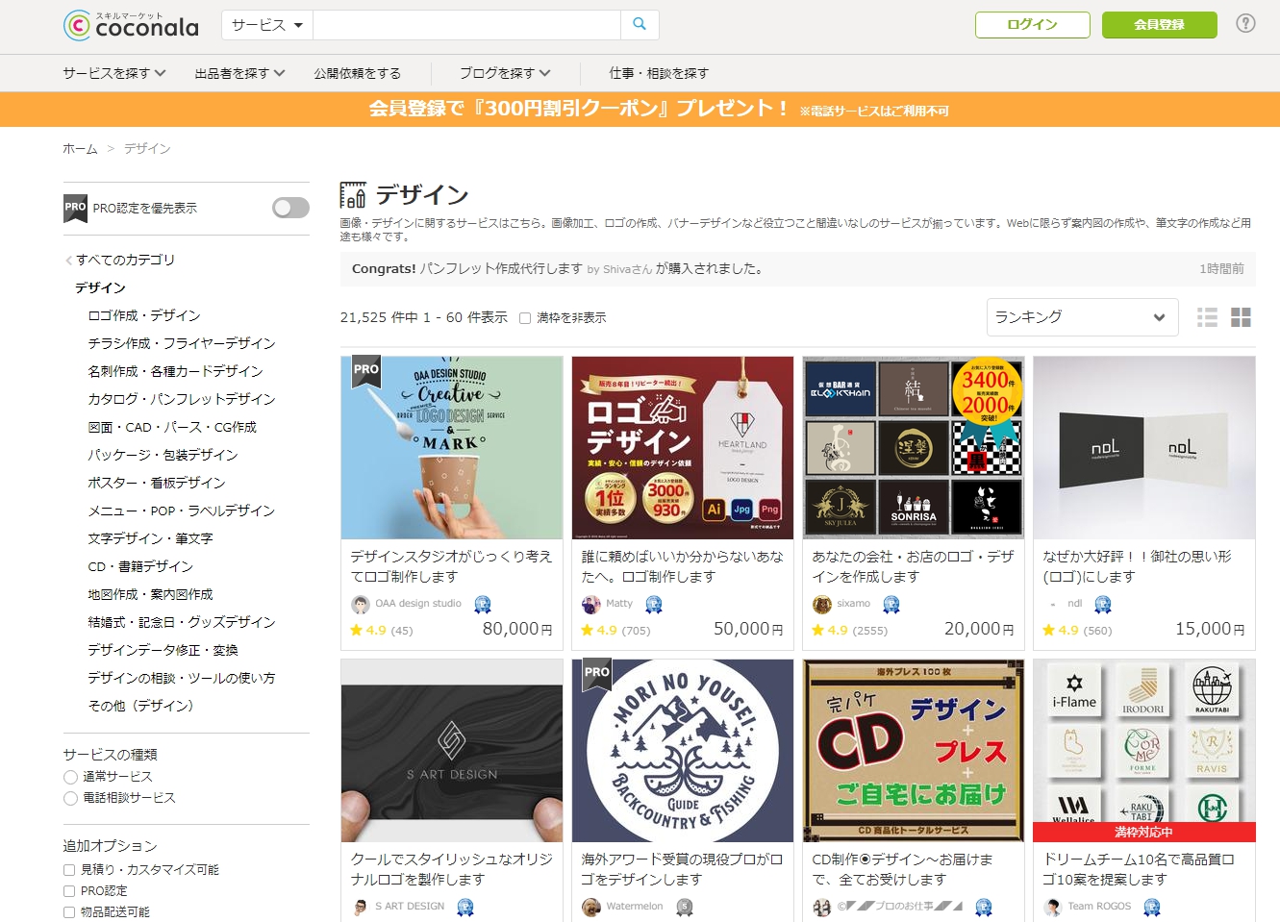Toggle PRO認定を優先表示 switch

290,208
